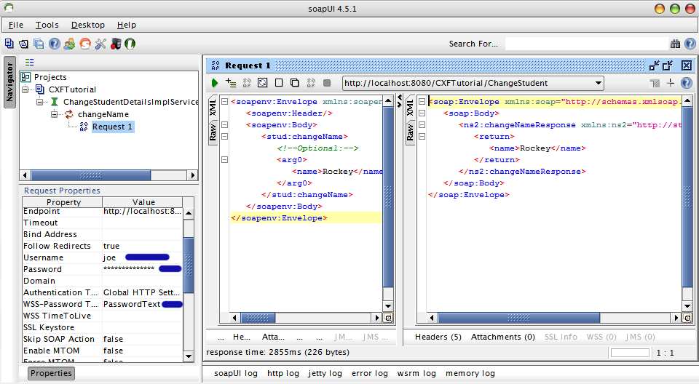Open the forum icon with people

tap(69, 44)
